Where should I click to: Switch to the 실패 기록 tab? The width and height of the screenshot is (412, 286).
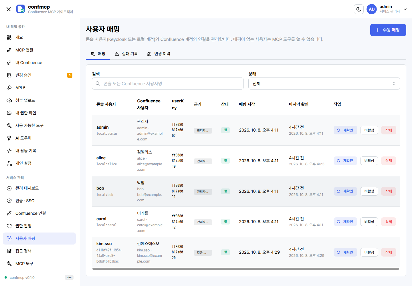[x=126, y=54]
